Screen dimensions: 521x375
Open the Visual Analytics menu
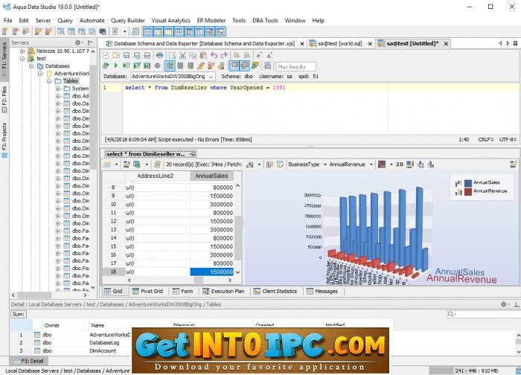tap(170, 21)
